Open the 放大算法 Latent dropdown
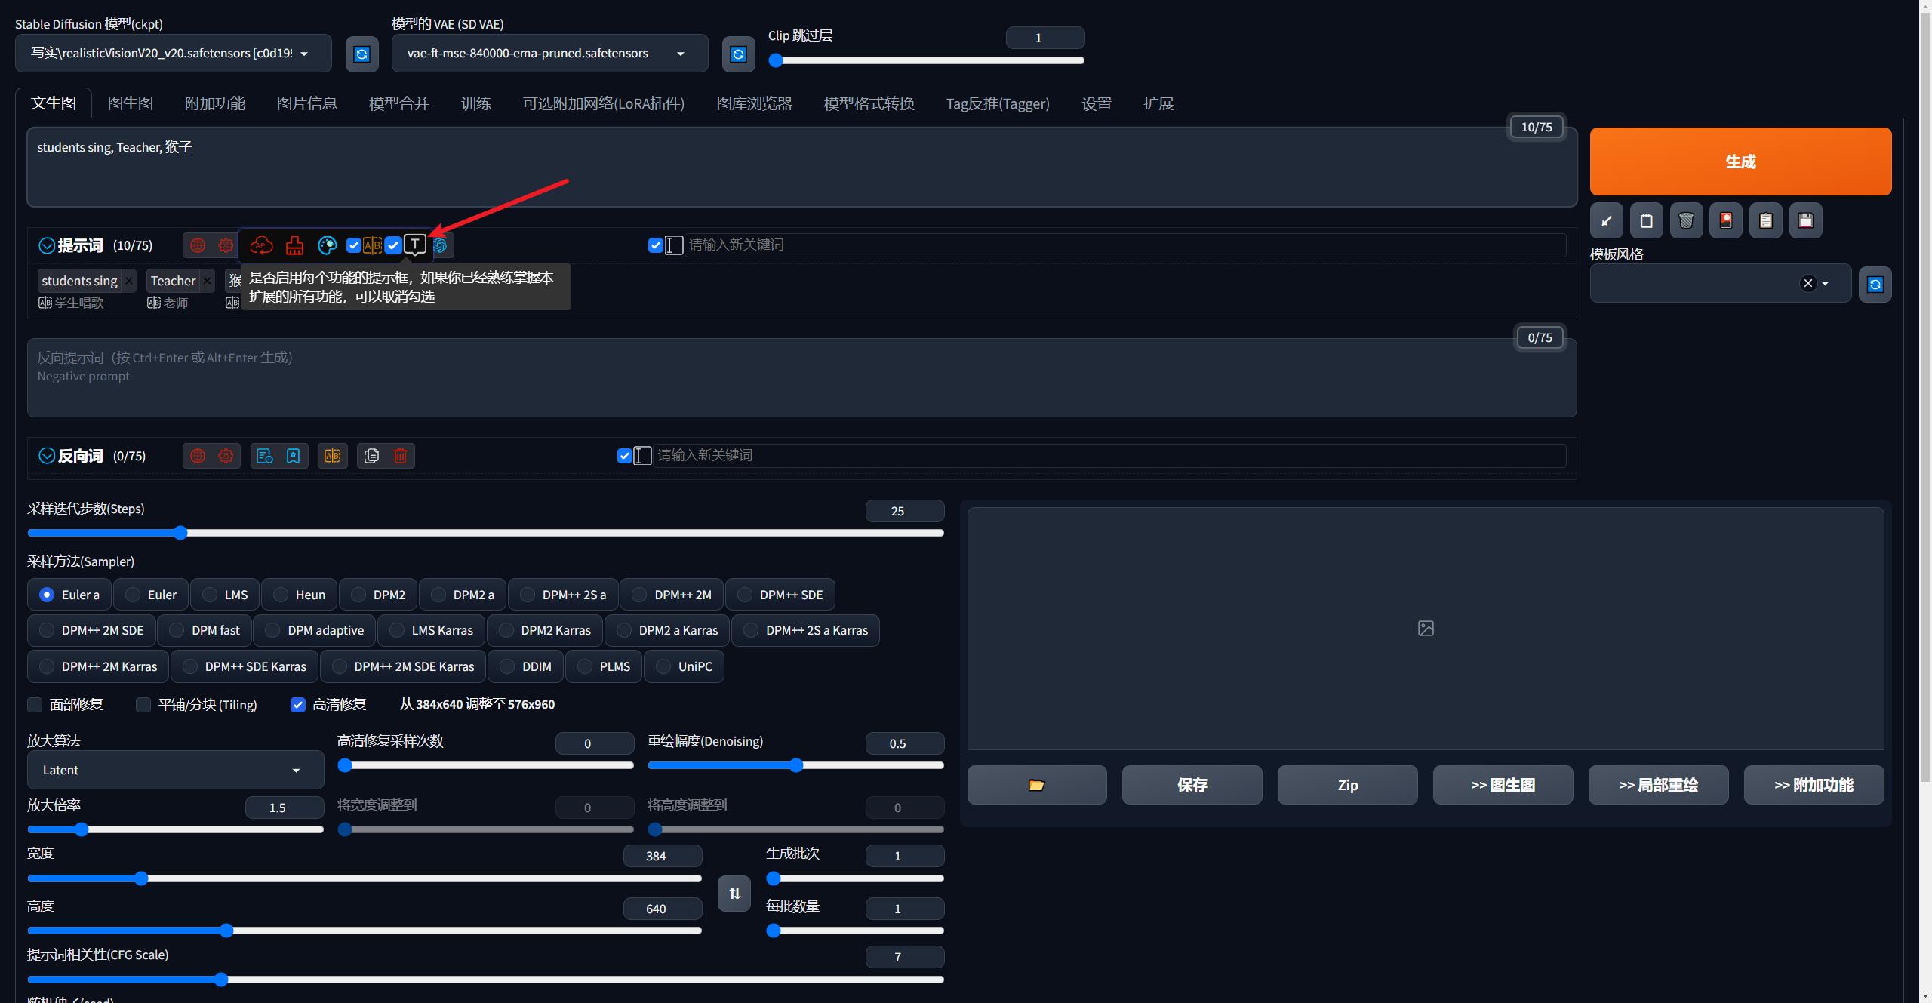The image size is (1932, 1003). coord(175,770)
